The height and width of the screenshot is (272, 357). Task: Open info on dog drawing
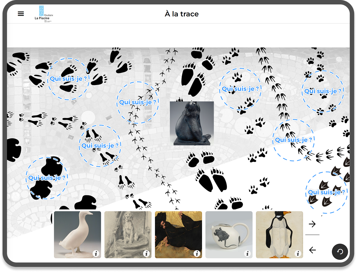146,253
